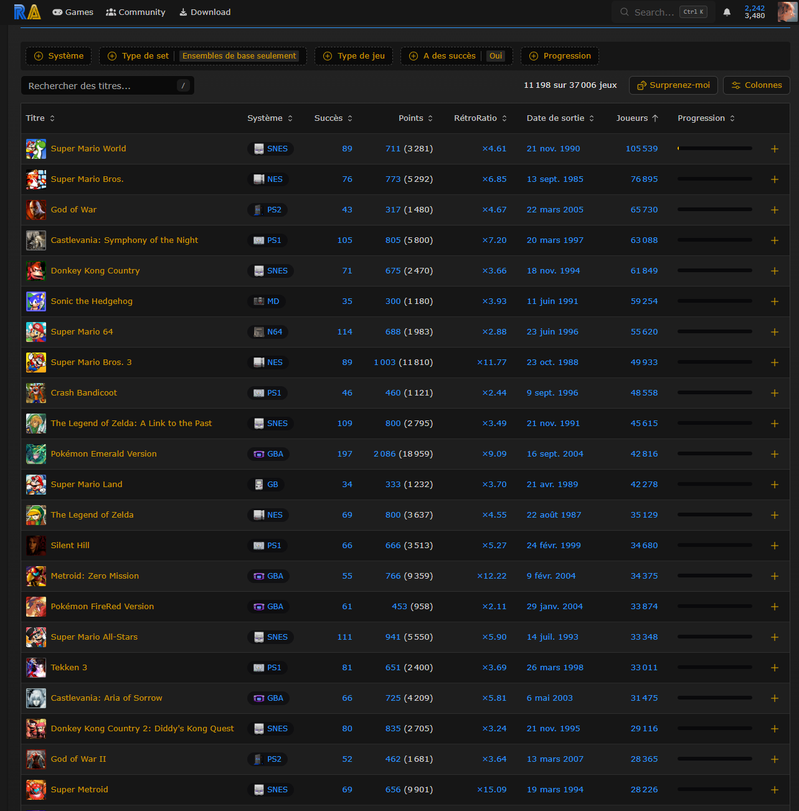
Task: Click GB system badge for Super Mario Land
Action: 266,485
